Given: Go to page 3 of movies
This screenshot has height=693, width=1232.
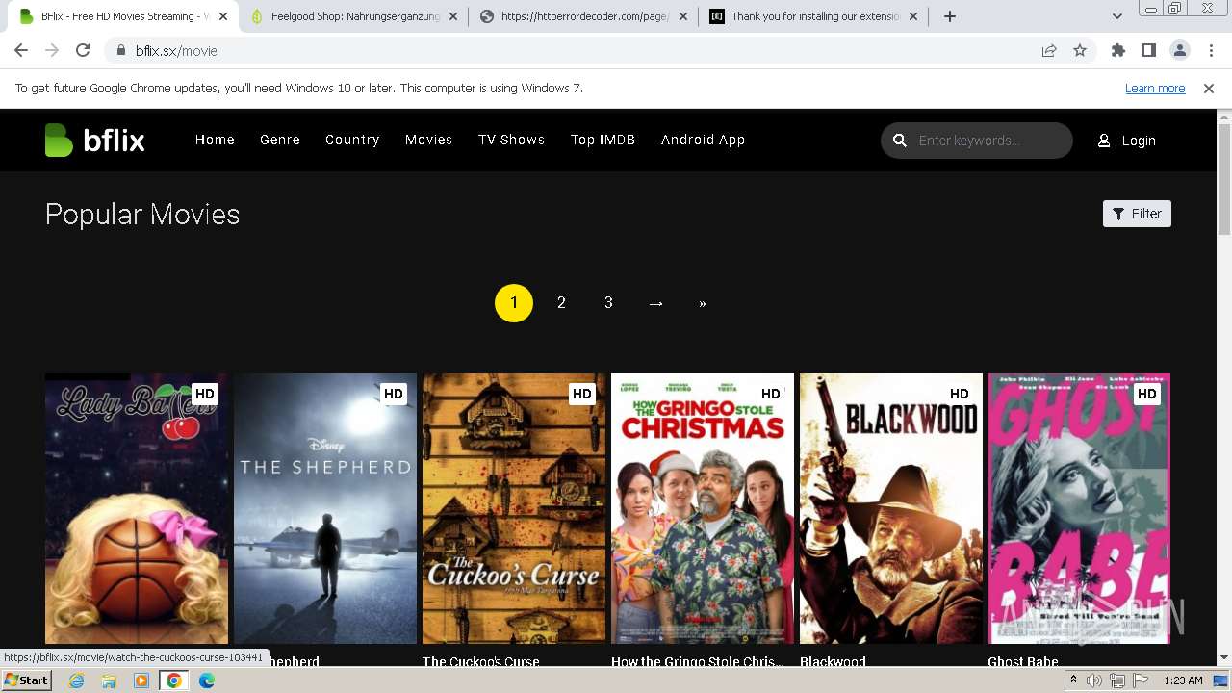Looking at the screenshot, I should coord(608,303).
